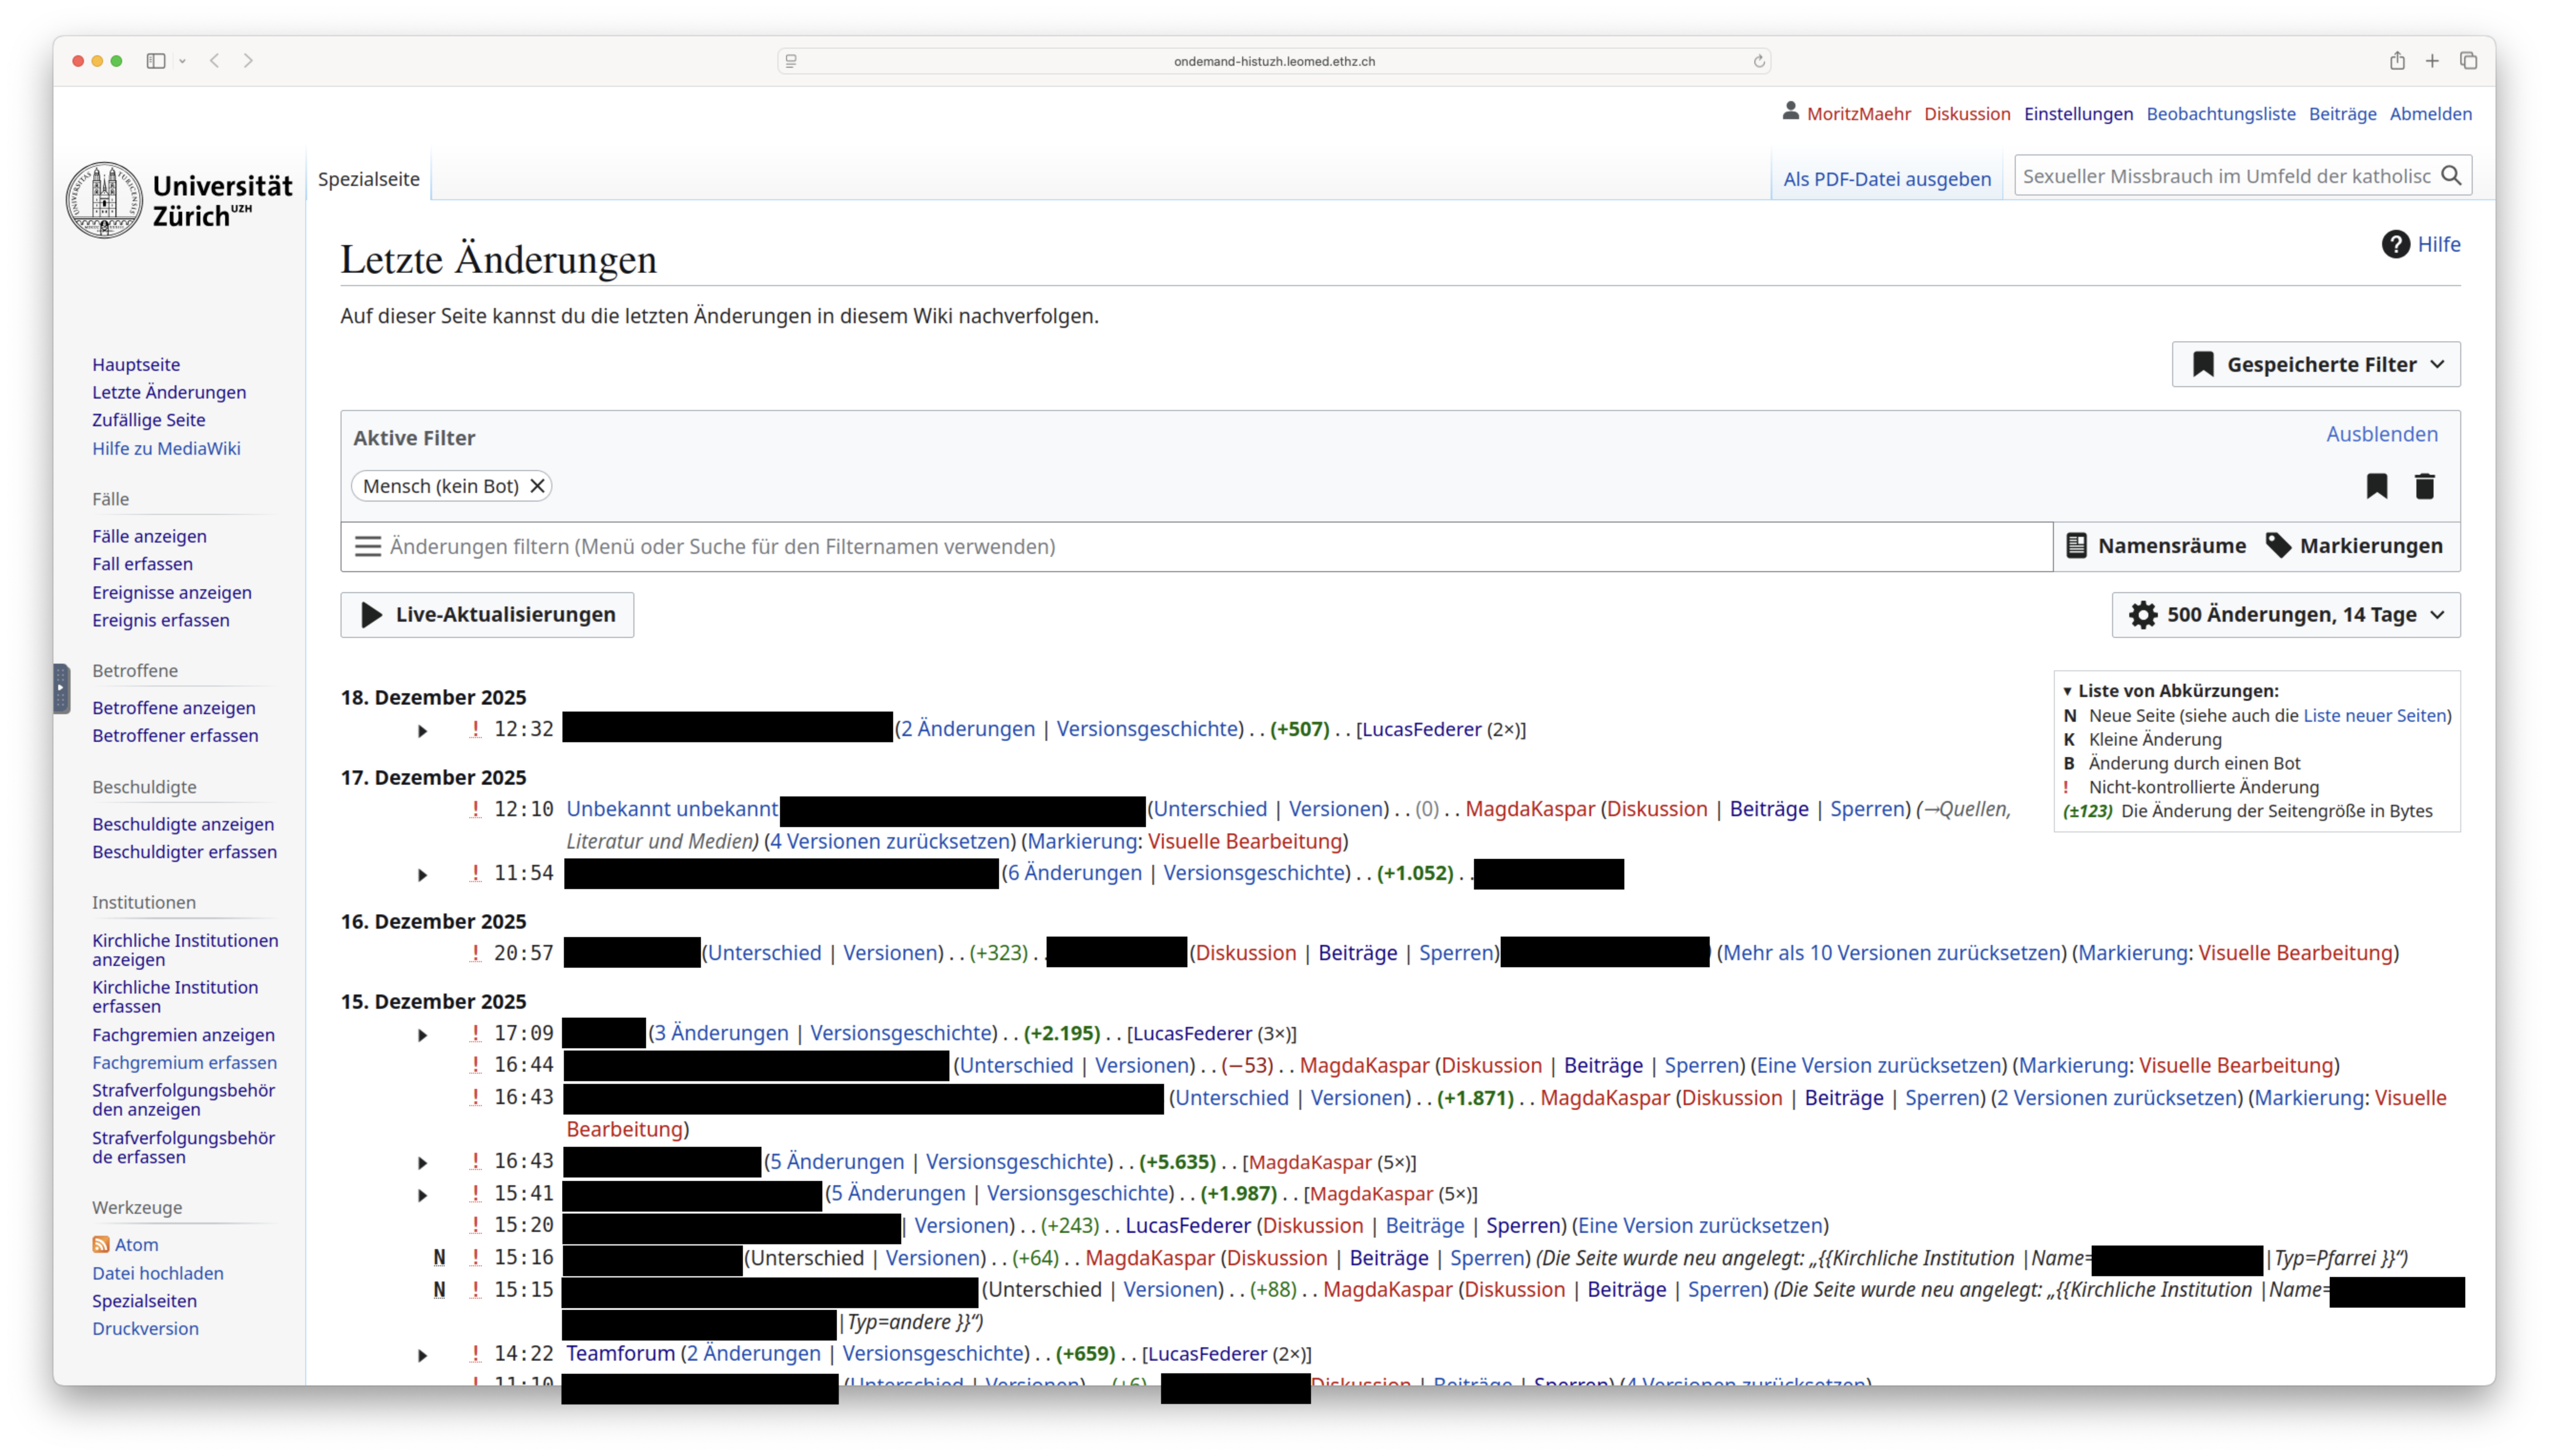The image size is (2549, 1456).
Task: Click Als PDF-Datei ausgeben
Action: 1887,178
